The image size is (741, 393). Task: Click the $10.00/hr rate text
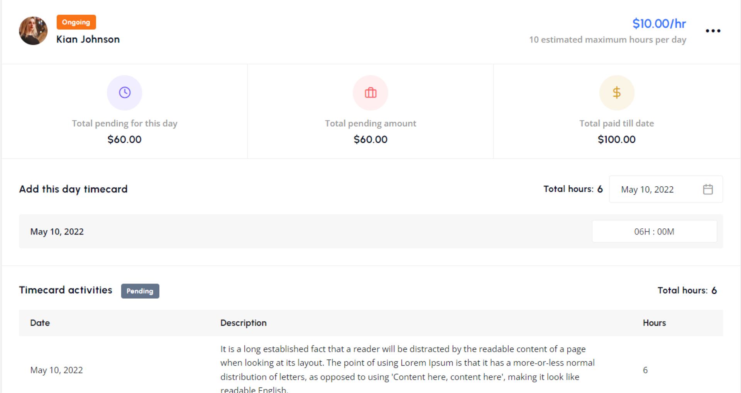[659, 24]
